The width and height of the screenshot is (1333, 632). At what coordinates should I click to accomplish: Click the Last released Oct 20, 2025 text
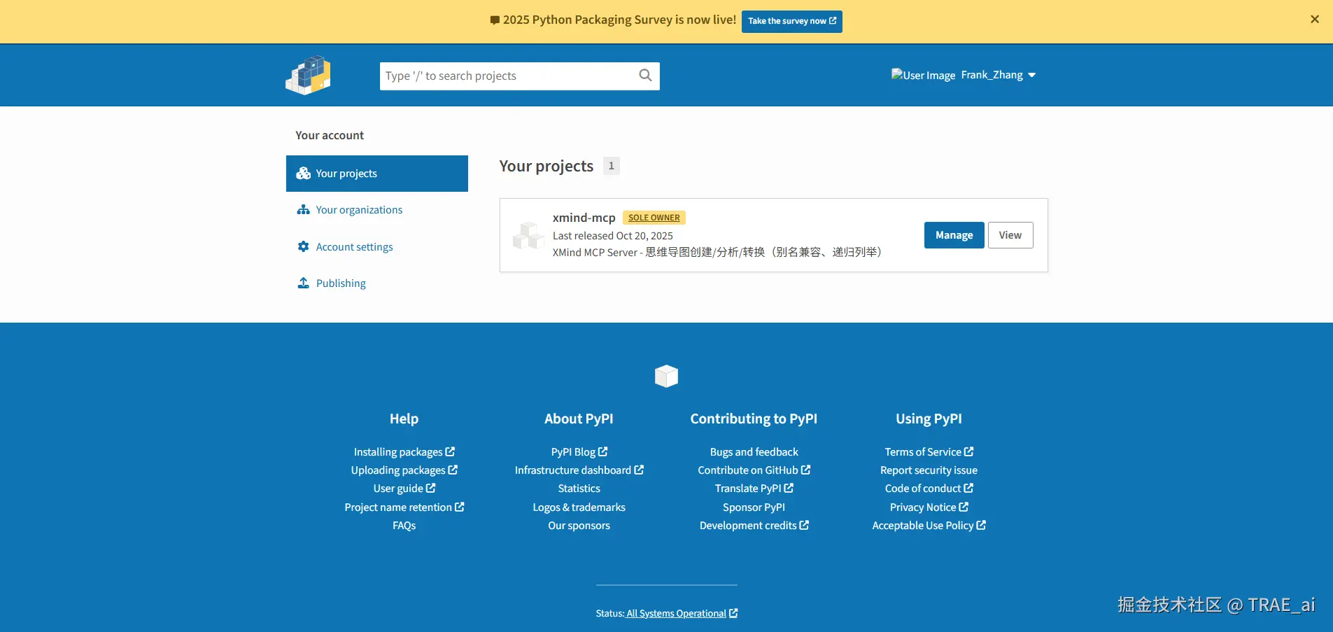[612, 236]
